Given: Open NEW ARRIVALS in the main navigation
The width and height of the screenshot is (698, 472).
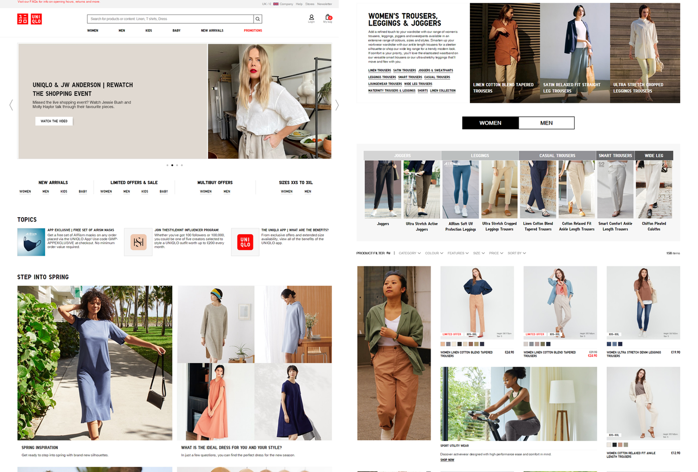Looking at the screenshot, I should 212,31.
